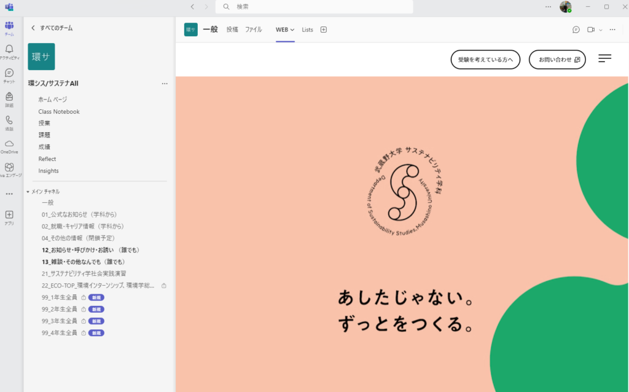Click the search box in the title bar
The width and height of the screenshot is (629, 392).
(x=314, y=7)
